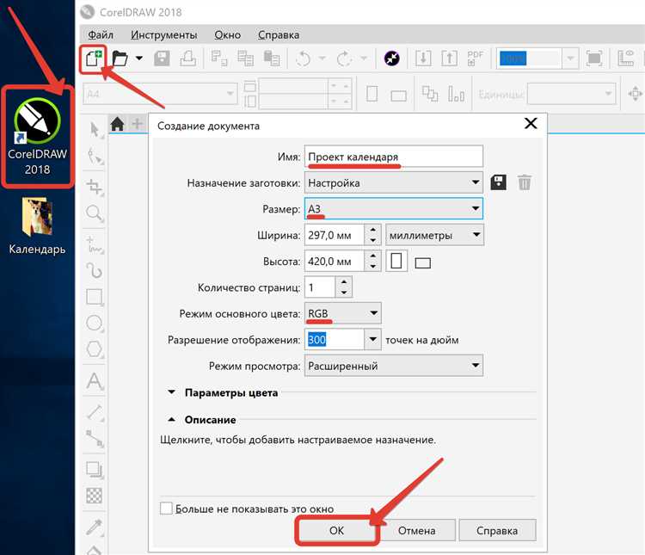Click the plus new document tab
The image size is (645, 555).
[x=137, y=124]
